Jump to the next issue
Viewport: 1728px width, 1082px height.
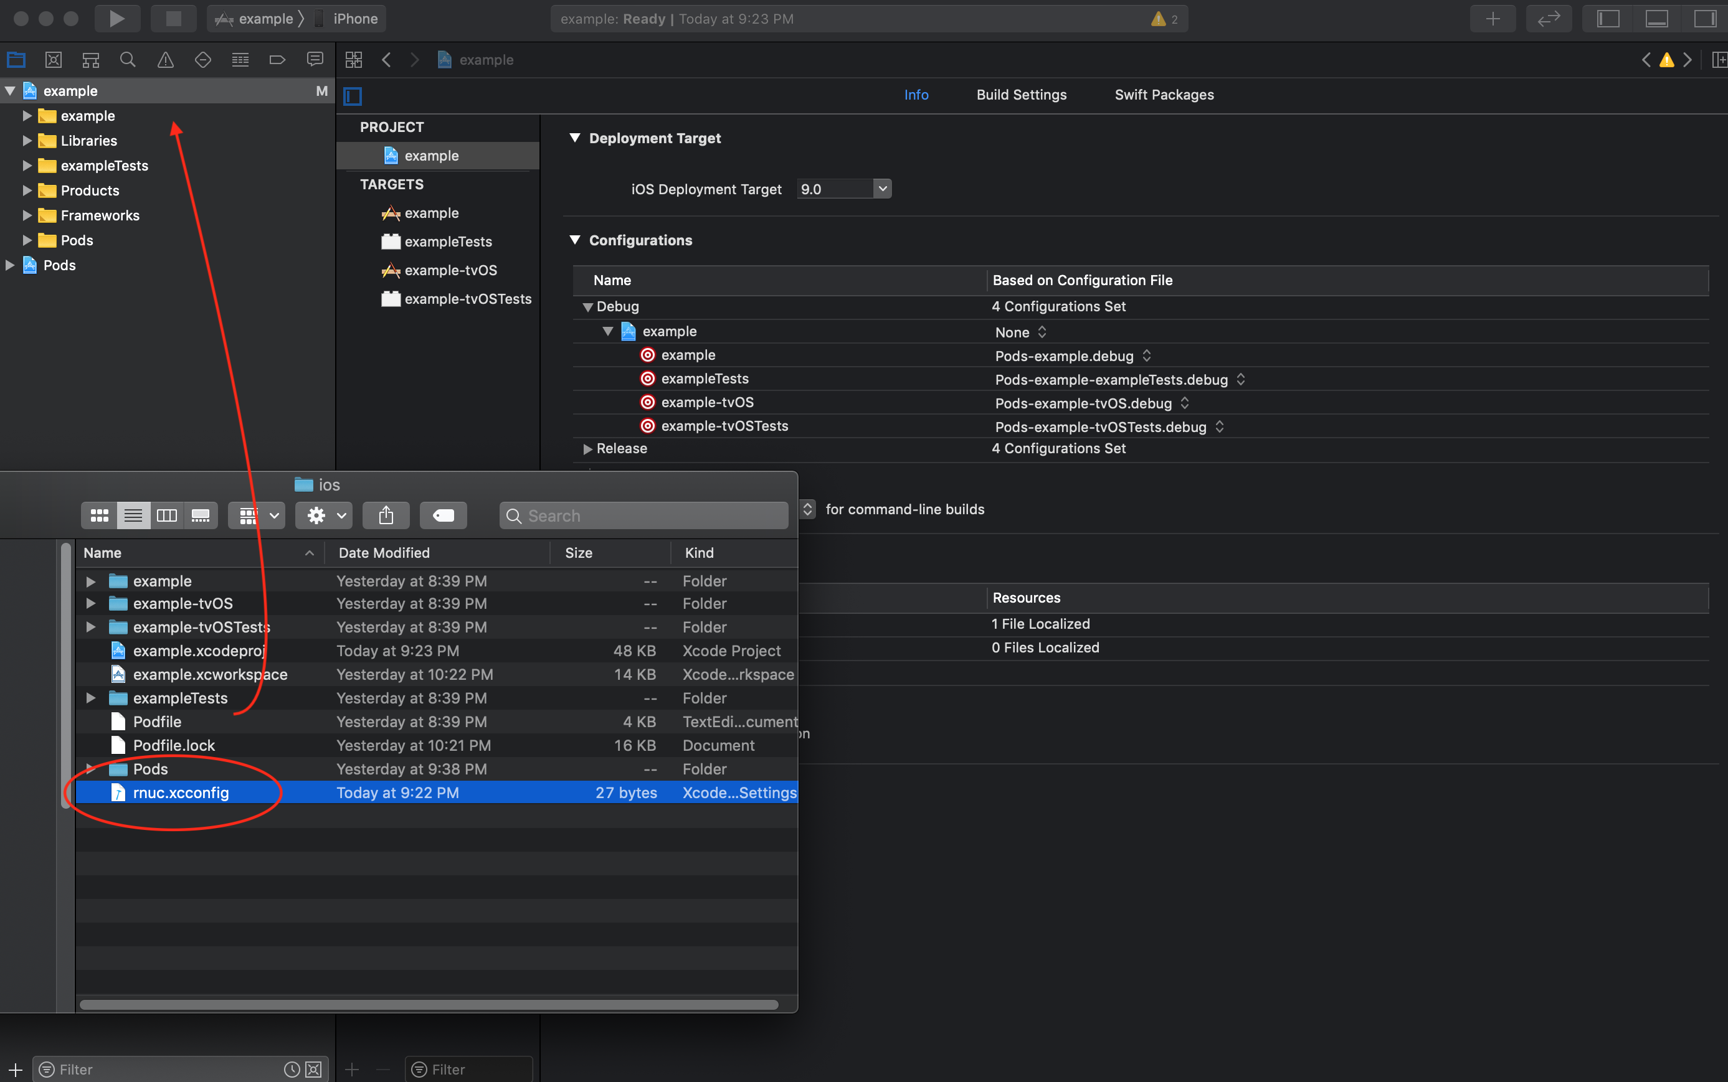[1688, 59]
